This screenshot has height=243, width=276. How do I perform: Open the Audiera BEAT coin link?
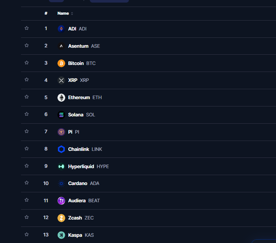[x=84, y=200]
